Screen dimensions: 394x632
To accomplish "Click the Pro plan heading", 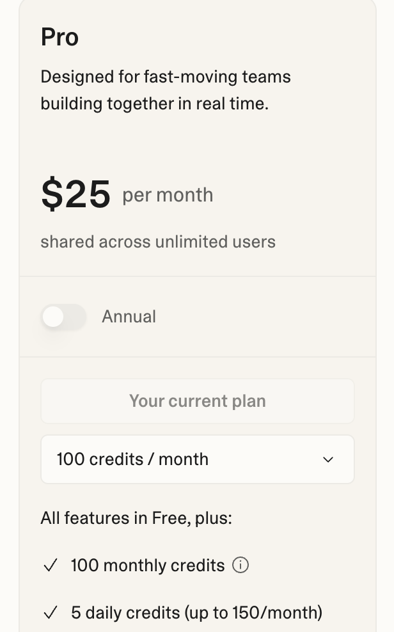I will (59, 37).
